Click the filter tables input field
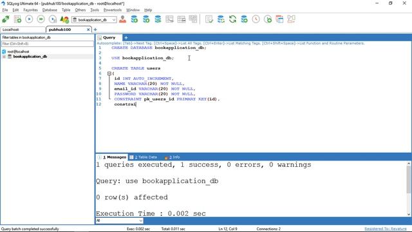 click(x=47, y=44)
